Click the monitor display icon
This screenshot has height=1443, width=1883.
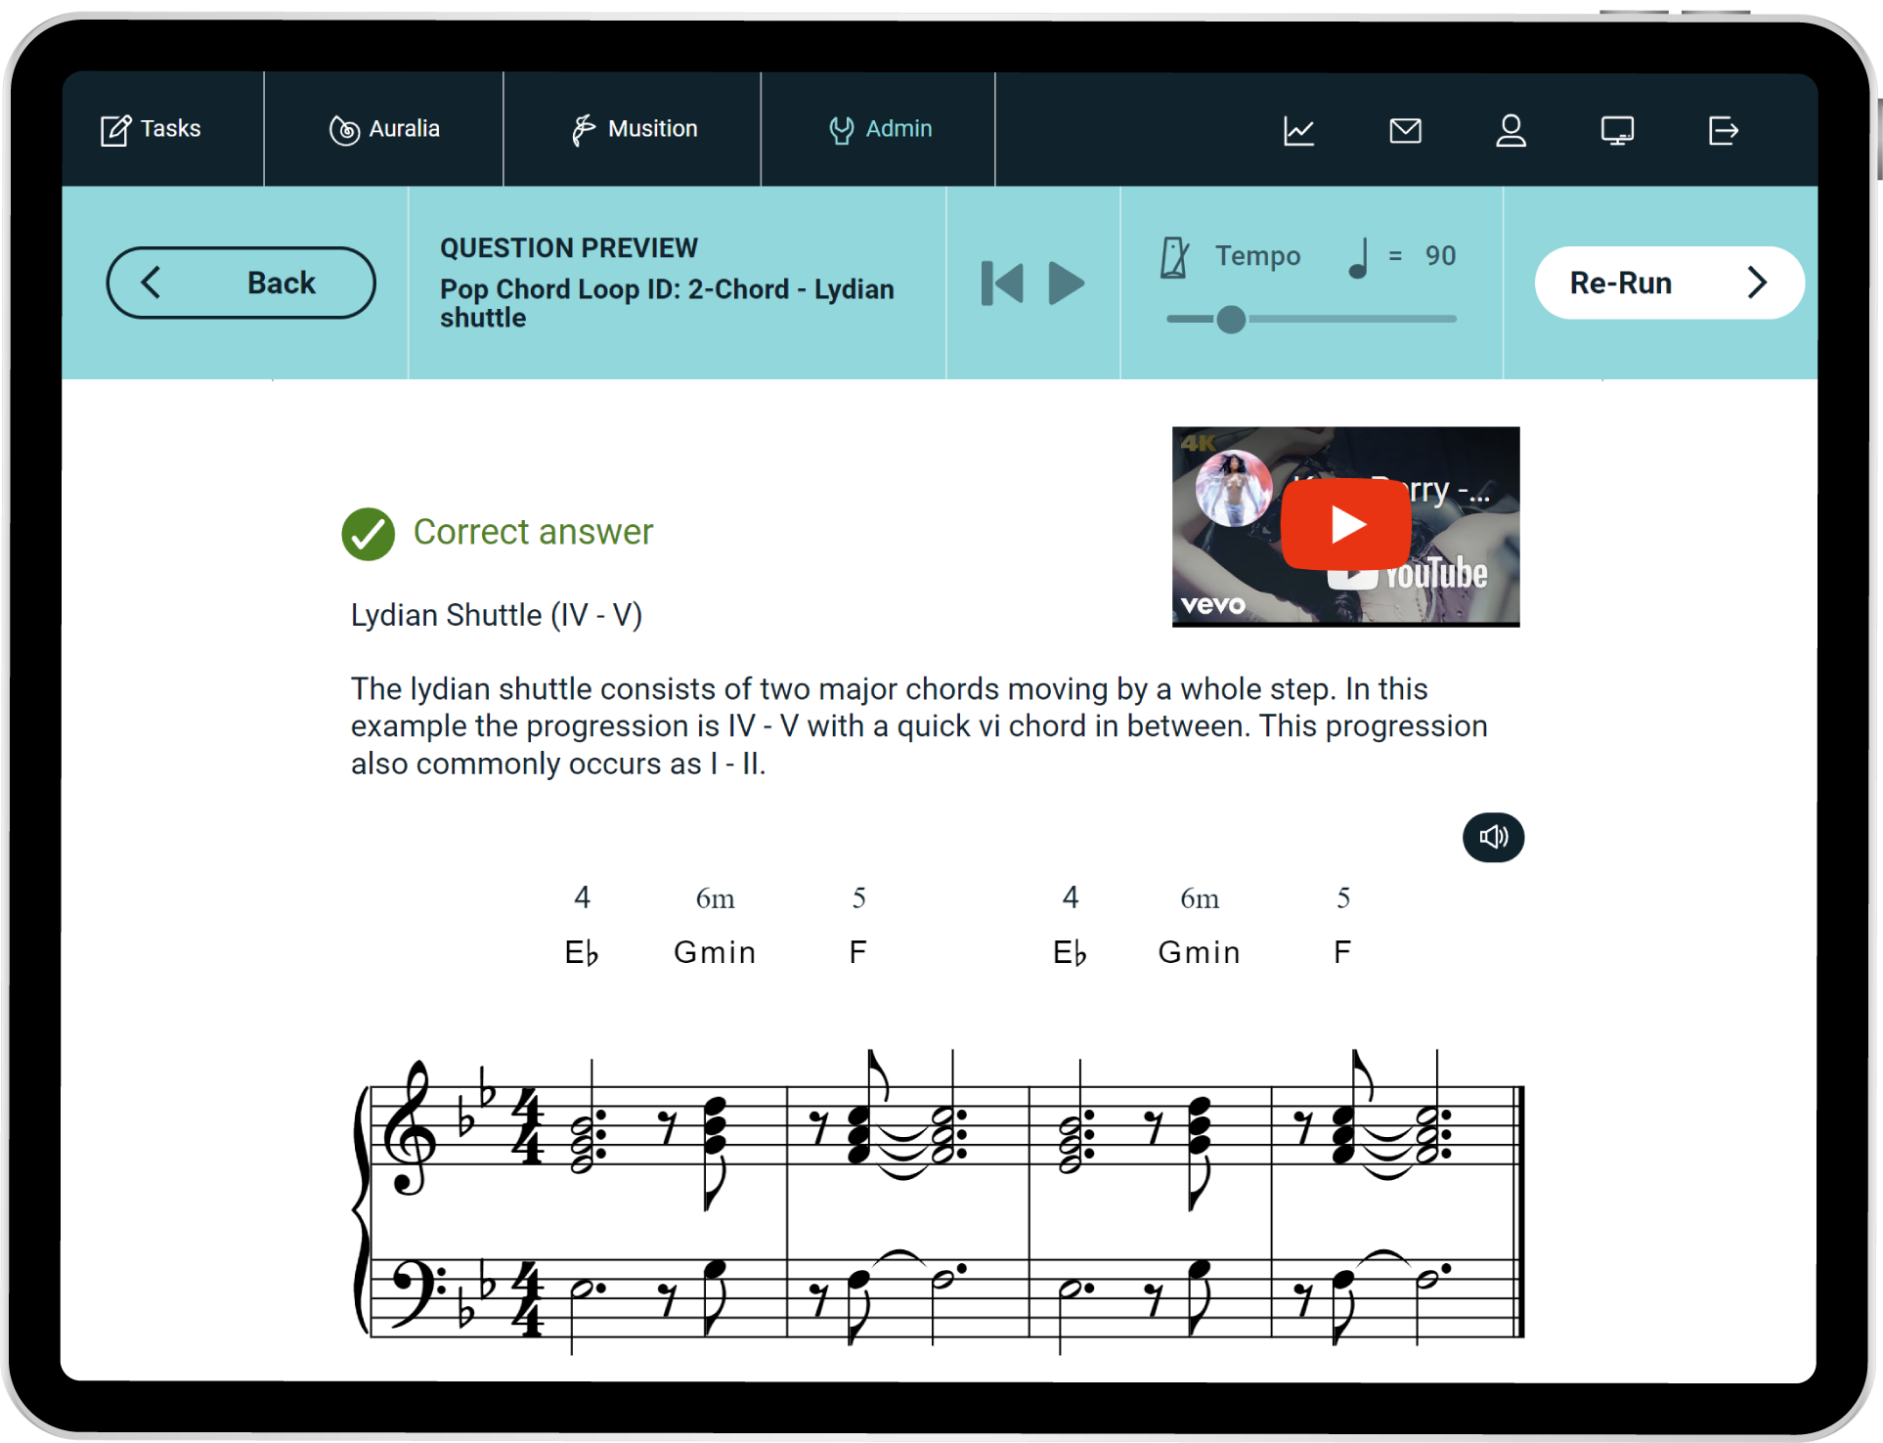(x=1617, y=130)
